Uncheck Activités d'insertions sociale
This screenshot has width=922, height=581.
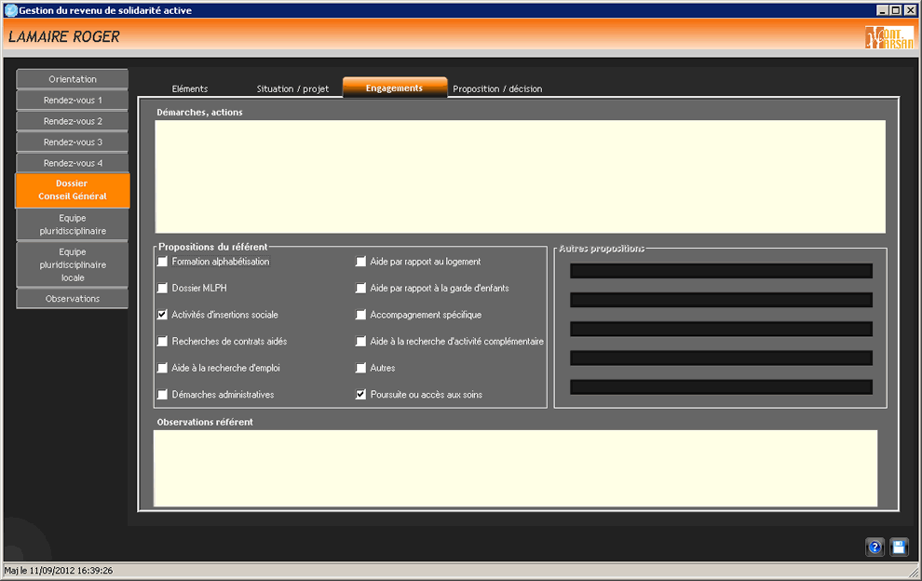pos(163,316)
